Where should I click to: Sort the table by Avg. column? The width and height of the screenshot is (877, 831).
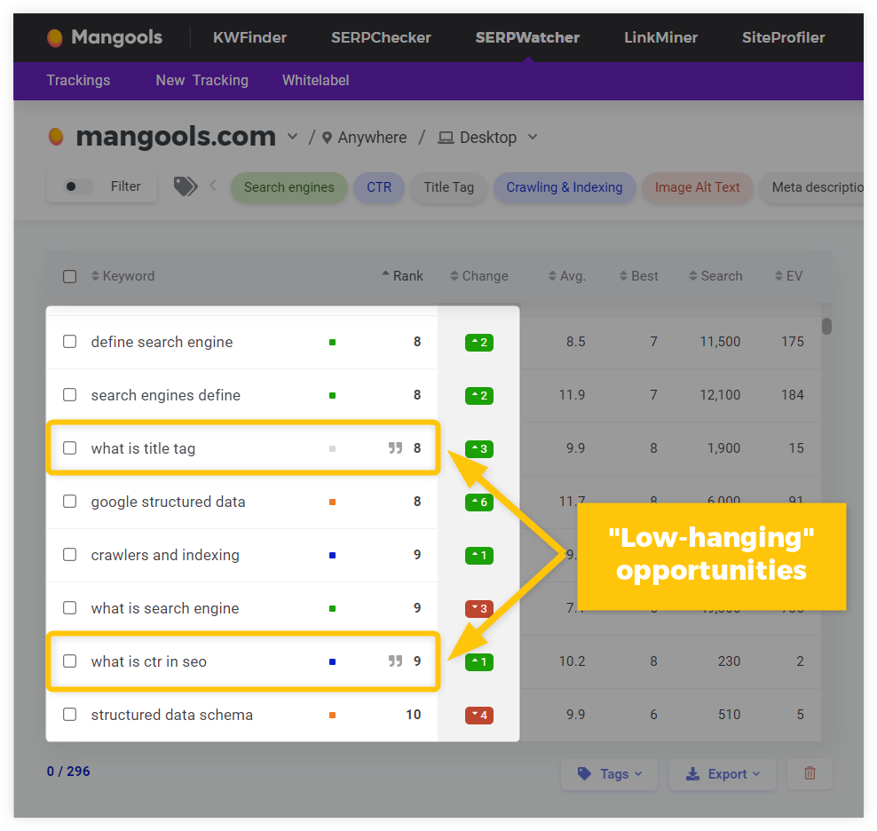pyautogui.click(x=567, y=276)
